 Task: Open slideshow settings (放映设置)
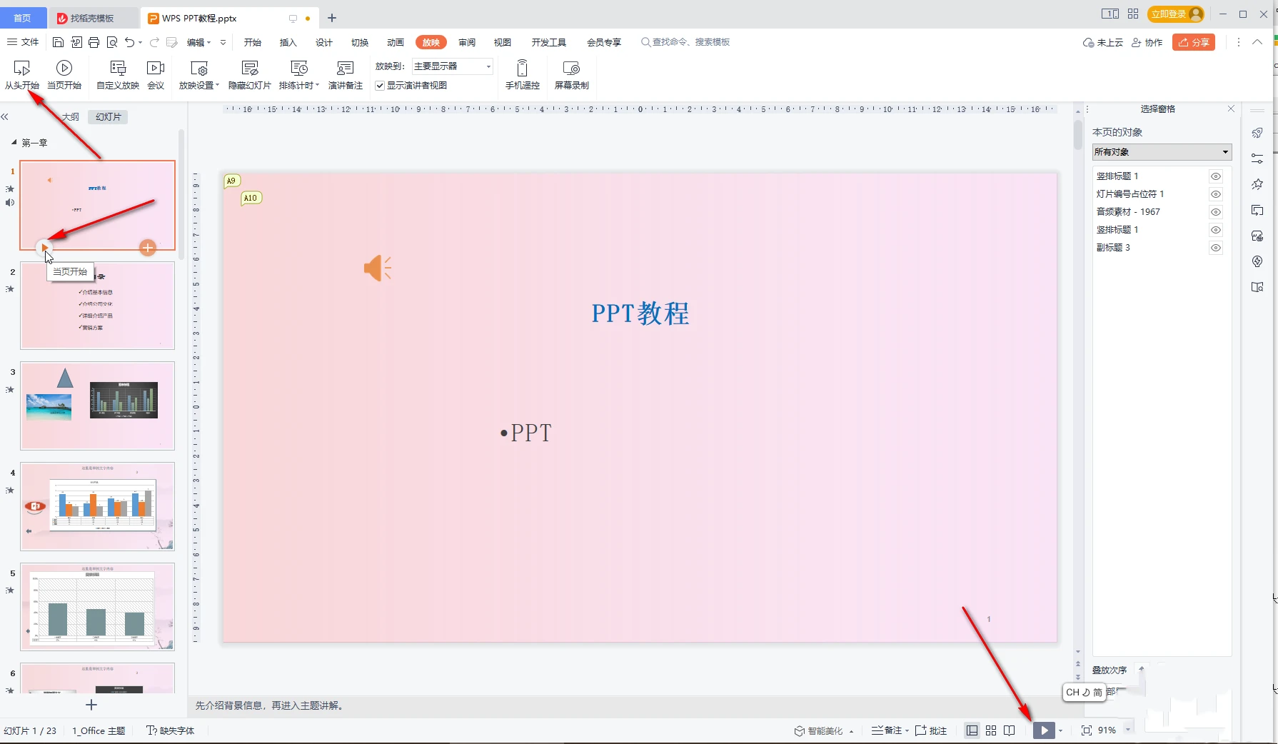198,74
